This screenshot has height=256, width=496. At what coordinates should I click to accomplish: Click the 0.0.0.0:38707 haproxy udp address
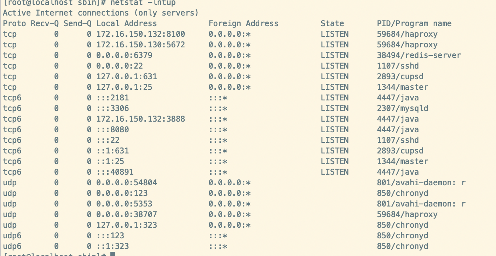tap(127, 215)
